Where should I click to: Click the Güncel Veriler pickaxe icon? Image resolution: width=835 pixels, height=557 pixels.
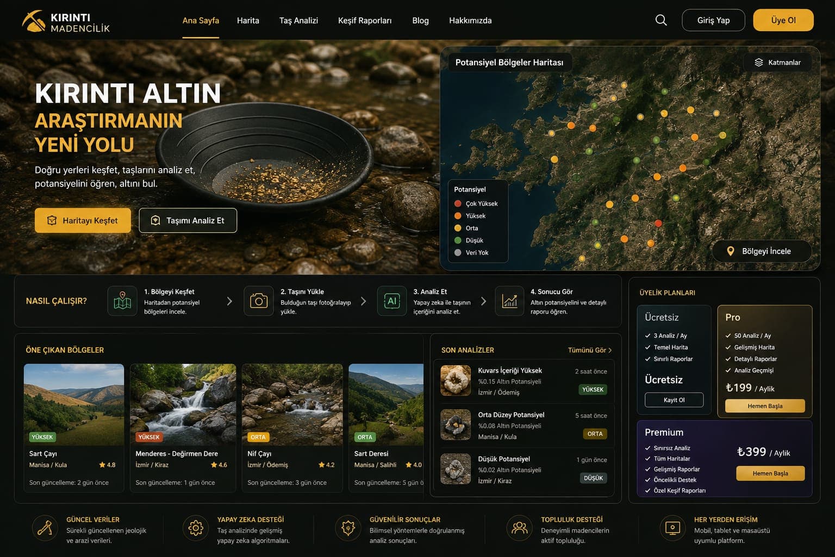pyautogui.click(x=45, y=528)
